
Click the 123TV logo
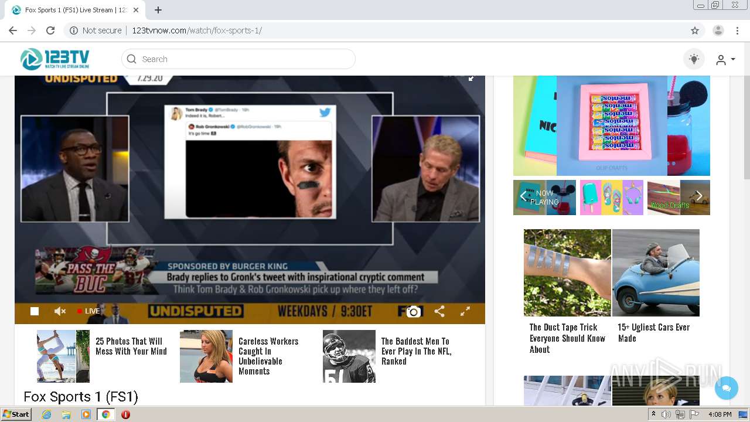click(55, 59)
